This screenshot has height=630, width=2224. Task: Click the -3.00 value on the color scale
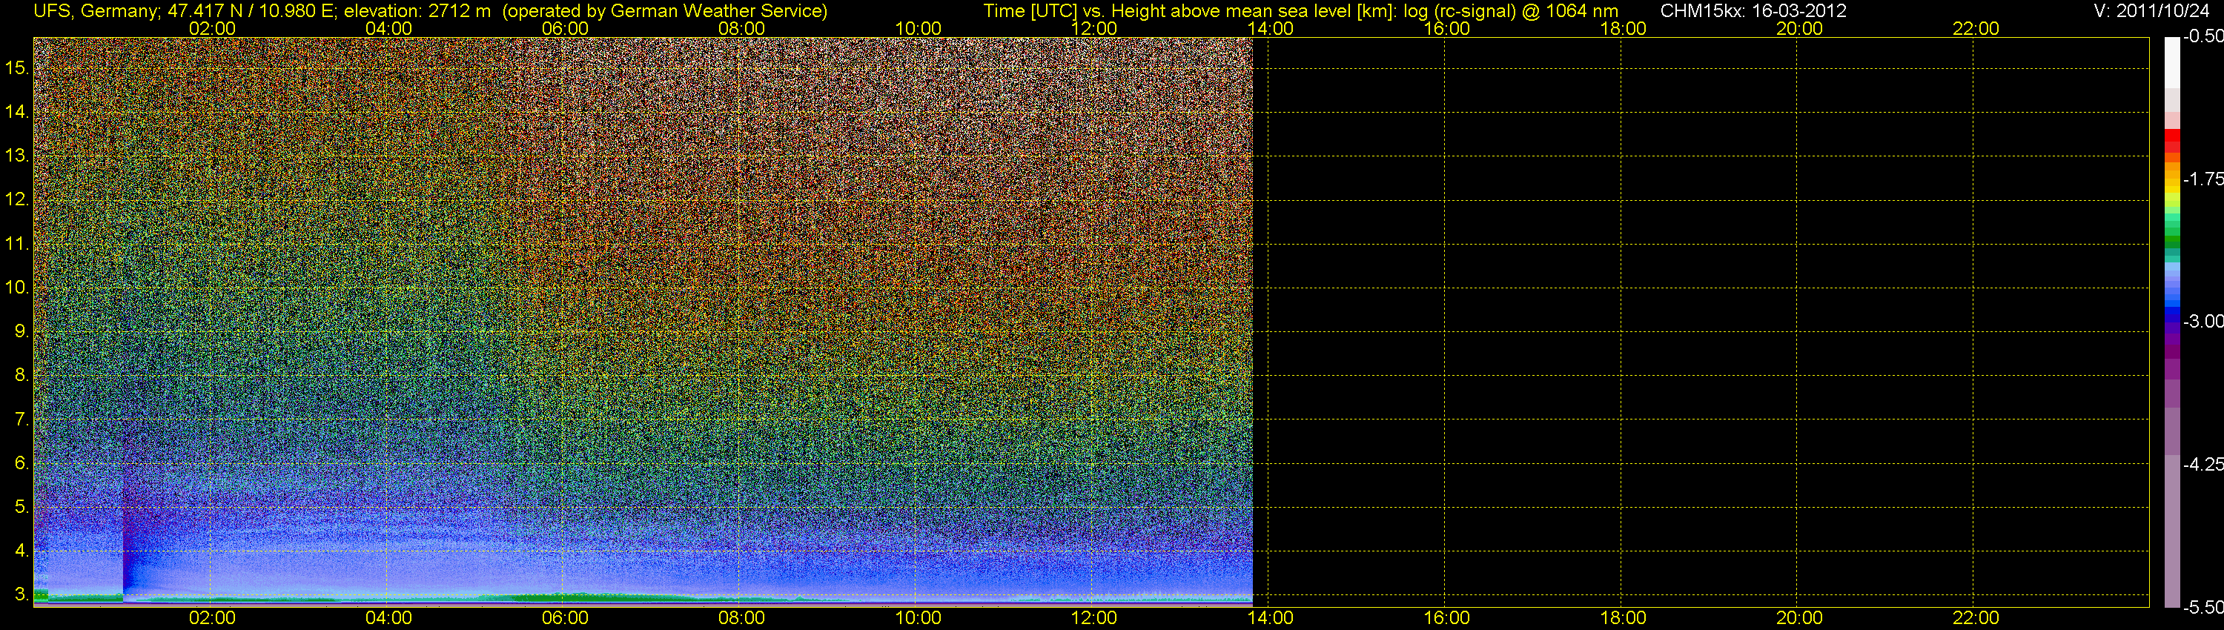(x=2203, y=321)
